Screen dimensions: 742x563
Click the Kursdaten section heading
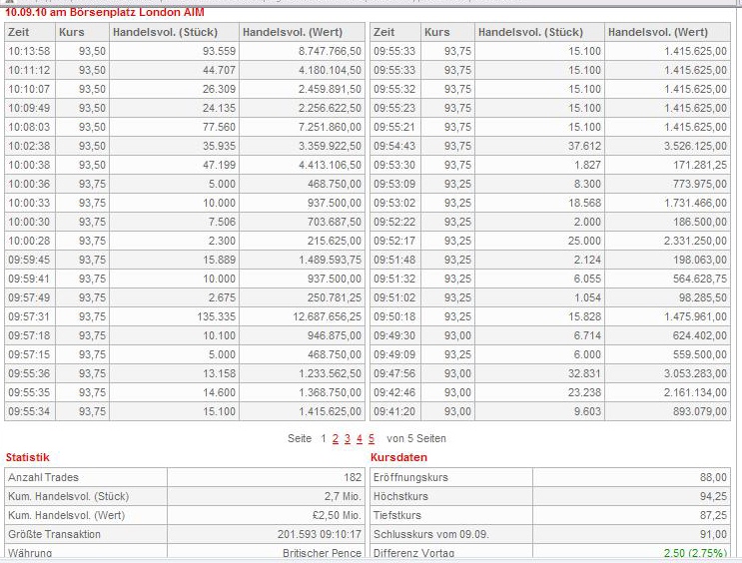click(398, 457)
